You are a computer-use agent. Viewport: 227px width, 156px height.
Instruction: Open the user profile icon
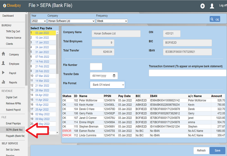212,6
